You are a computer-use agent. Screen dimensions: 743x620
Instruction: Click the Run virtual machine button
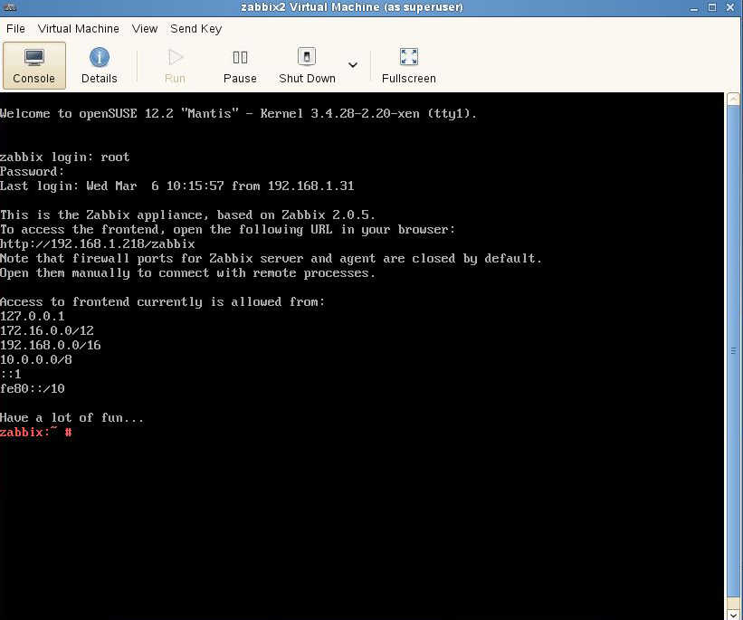(175, 65)
